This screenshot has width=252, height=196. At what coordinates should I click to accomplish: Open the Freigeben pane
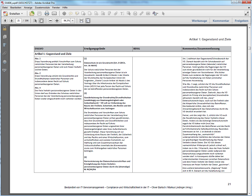241,21
